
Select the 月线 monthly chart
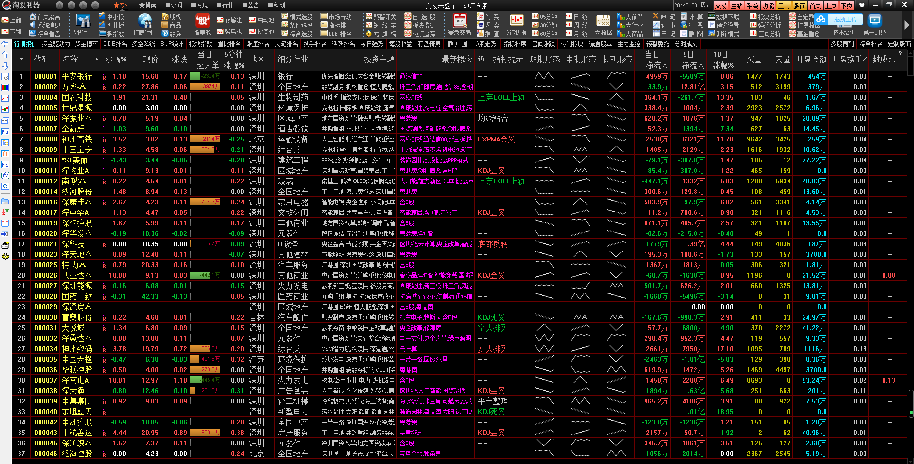(x=576, y=34)
